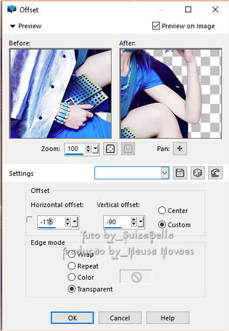Increase Vertical offset with up arrow
This screenshot has height=331, width=229.
pyautogui.click(x=134, y=219)
